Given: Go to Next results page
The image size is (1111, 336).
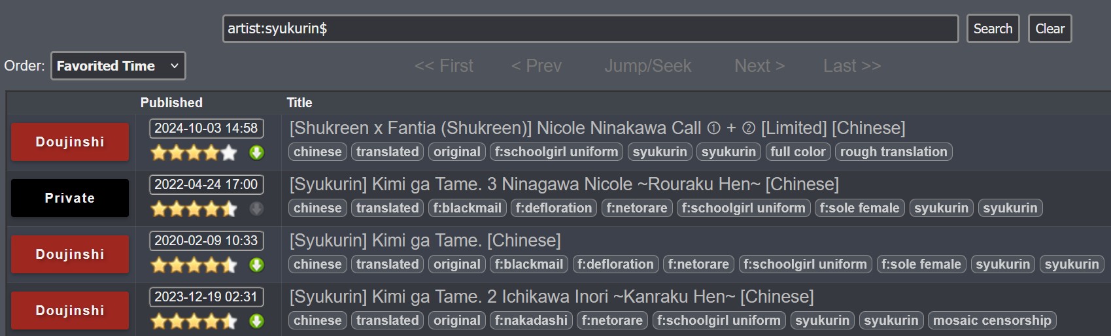Looking at the screenshot, I should coord(759,66).
